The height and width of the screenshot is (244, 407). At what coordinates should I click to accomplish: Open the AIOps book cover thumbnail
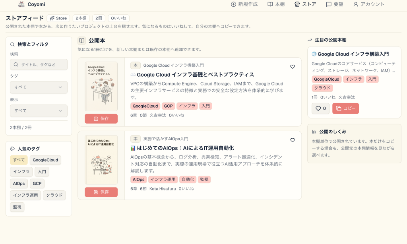[101, 160]
